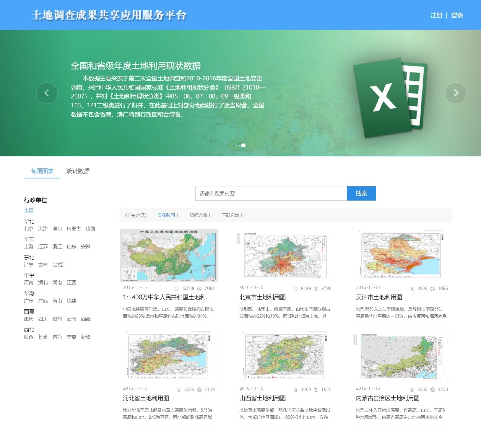
Task: Sort by 发布时间
Action: [168, 215]
